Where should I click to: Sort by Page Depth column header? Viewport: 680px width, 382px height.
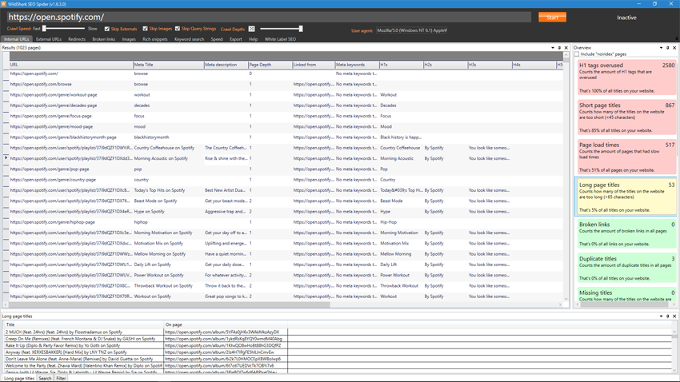pos(270,65)
